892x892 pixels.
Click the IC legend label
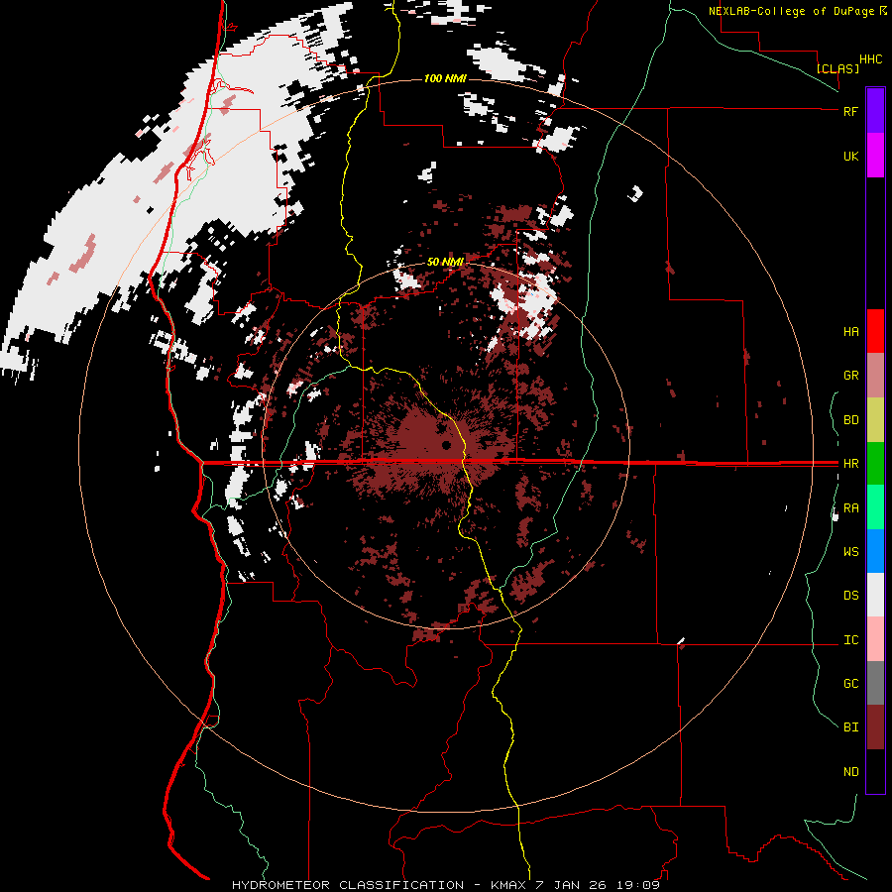[850, 640]
